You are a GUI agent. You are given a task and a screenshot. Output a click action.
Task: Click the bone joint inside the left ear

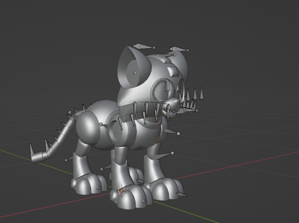coord(134,73)
